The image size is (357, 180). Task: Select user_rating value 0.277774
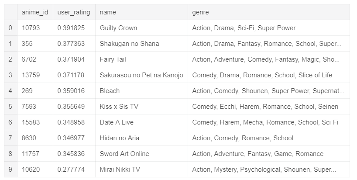tap(71, 170)
